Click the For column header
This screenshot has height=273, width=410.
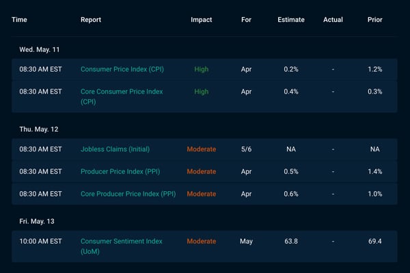[246, 20]
